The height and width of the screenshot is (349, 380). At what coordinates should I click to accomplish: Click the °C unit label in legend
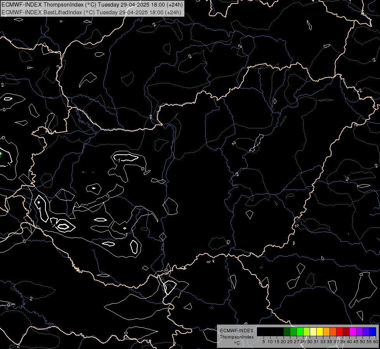tap(237, 343)
